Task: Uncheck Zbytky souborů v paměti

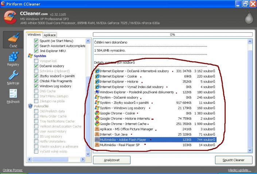Action: 36,76
